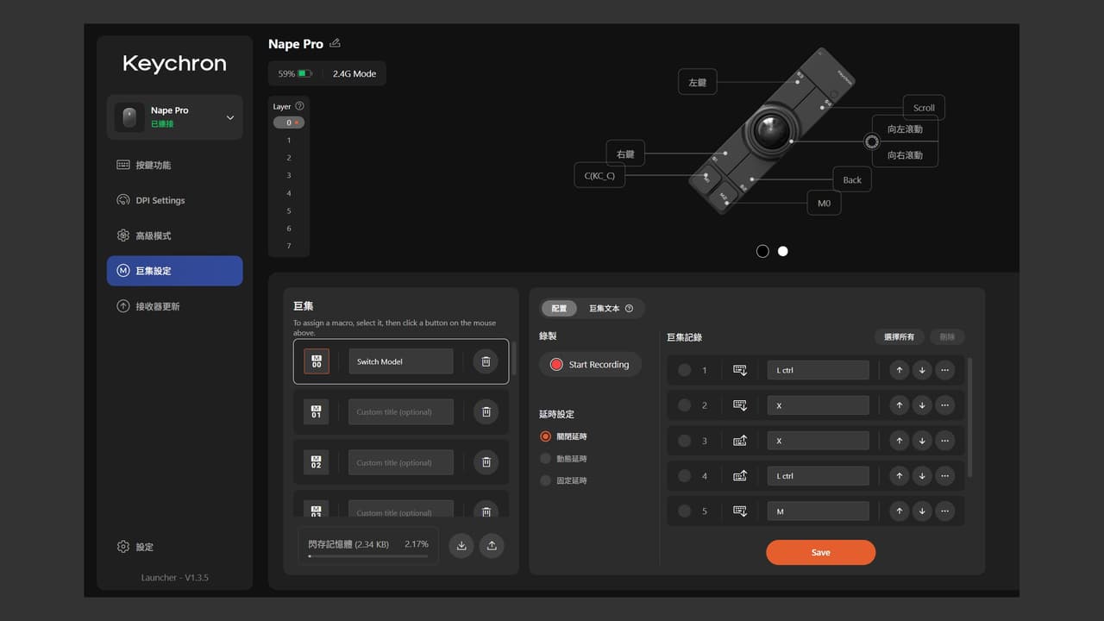1104x621 pixels.
Task: Switch to the 巨集文本 tab
Action: point(611,309)
